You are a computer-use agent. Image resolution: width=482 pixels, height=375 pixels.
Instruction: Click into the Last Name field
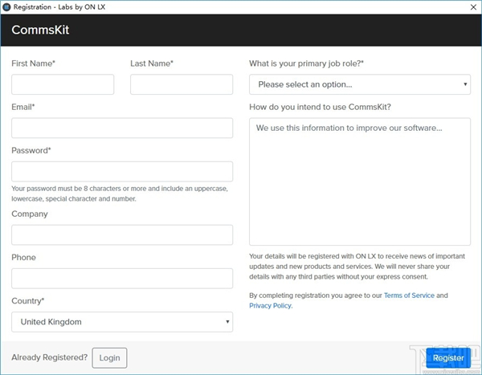tap(181, 84)
